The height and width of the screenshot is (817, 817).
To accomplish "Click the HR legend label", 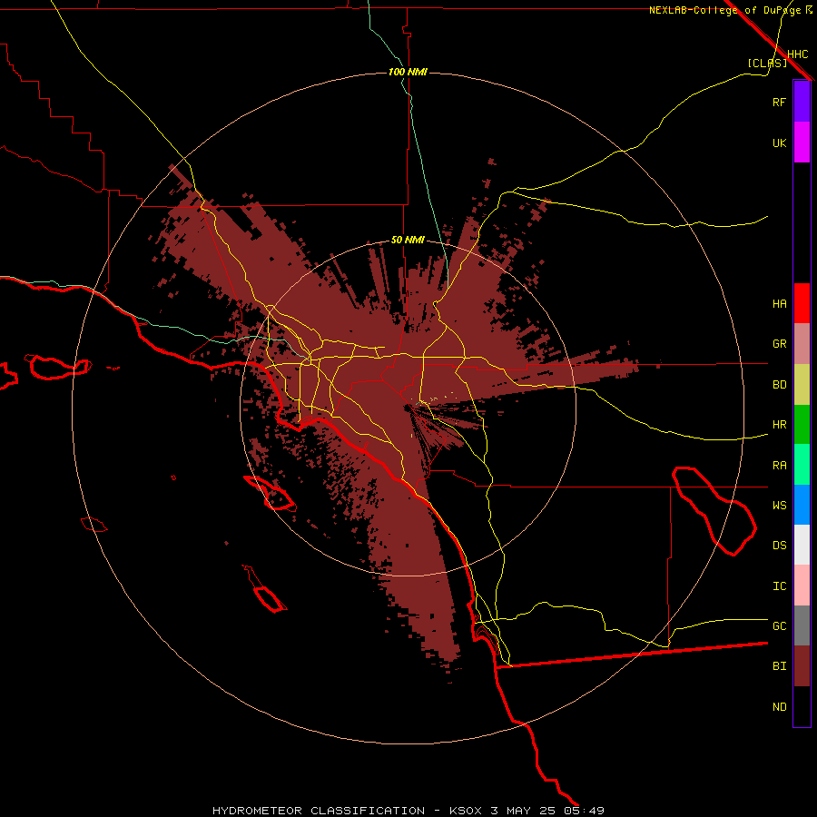I will click(779, 425).
